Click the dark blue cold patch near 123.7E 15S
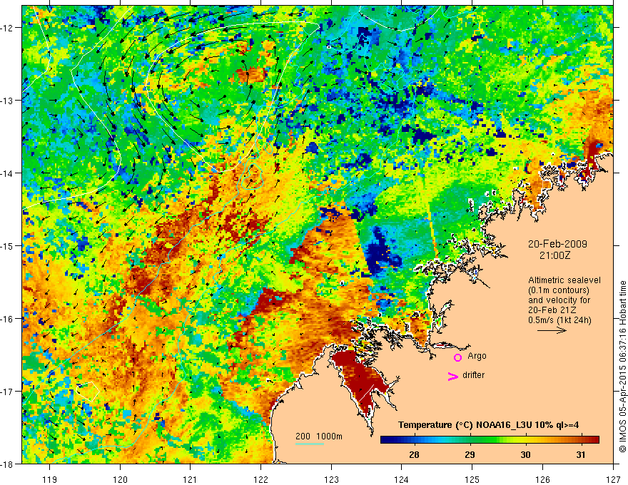Viewport: 628px width, 485px height. pyautogui.click(x=380, y=252)
